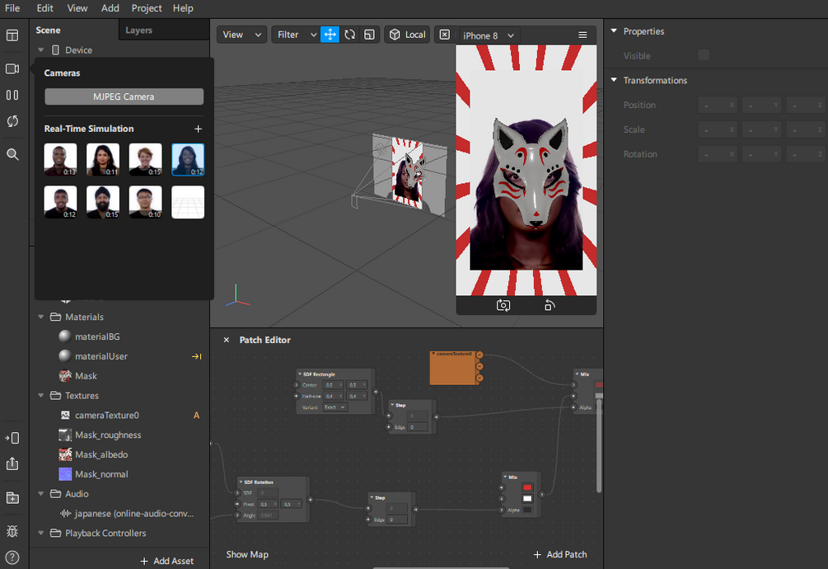Select the Mask_normal texture
828x569 pixels.
point(101,474)
